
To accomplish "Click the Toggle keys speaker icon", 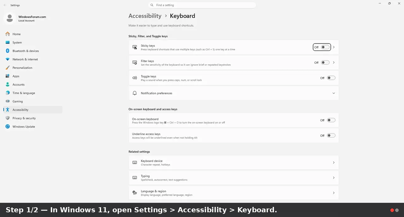I will click(135, 78).
